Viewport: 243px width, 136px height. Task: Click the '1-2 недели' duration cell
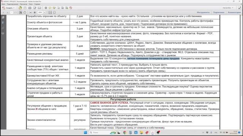pyautogui.click(x=80, y=82)
